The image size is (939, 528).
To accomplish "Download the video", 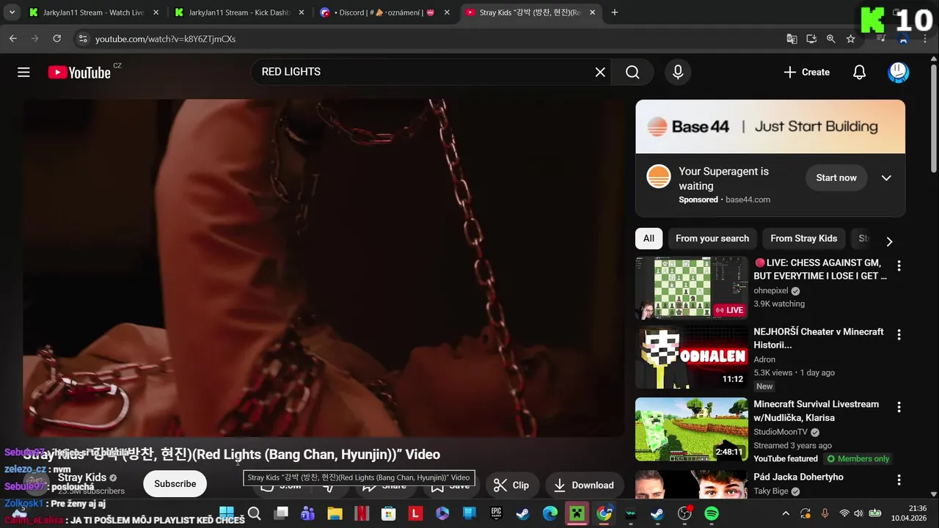I will pyautogui.click(x=584, y=485).
